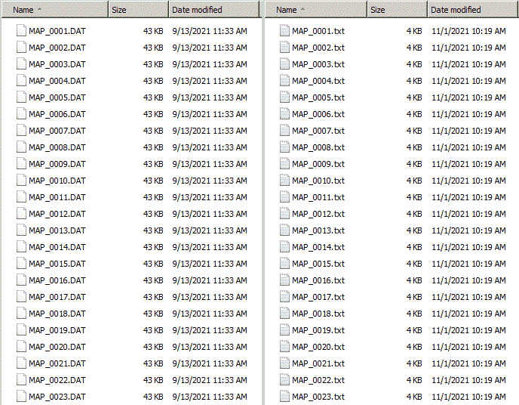Select file name MAP_0013.txt
The image size is (519, 405).
[318, 230]
